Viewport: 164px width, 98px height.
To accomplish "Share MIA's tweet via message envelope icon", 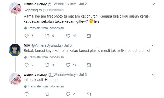I will coord(89,65).
